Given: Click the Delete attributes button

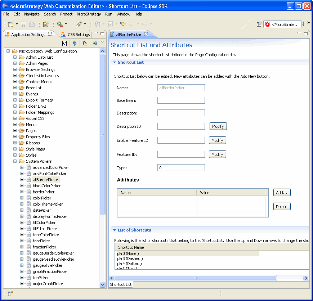Looking at the screenshot, I should coord(282,207).
